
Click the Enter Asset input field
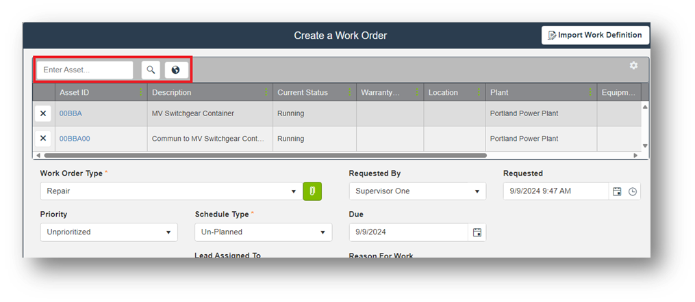84,70
